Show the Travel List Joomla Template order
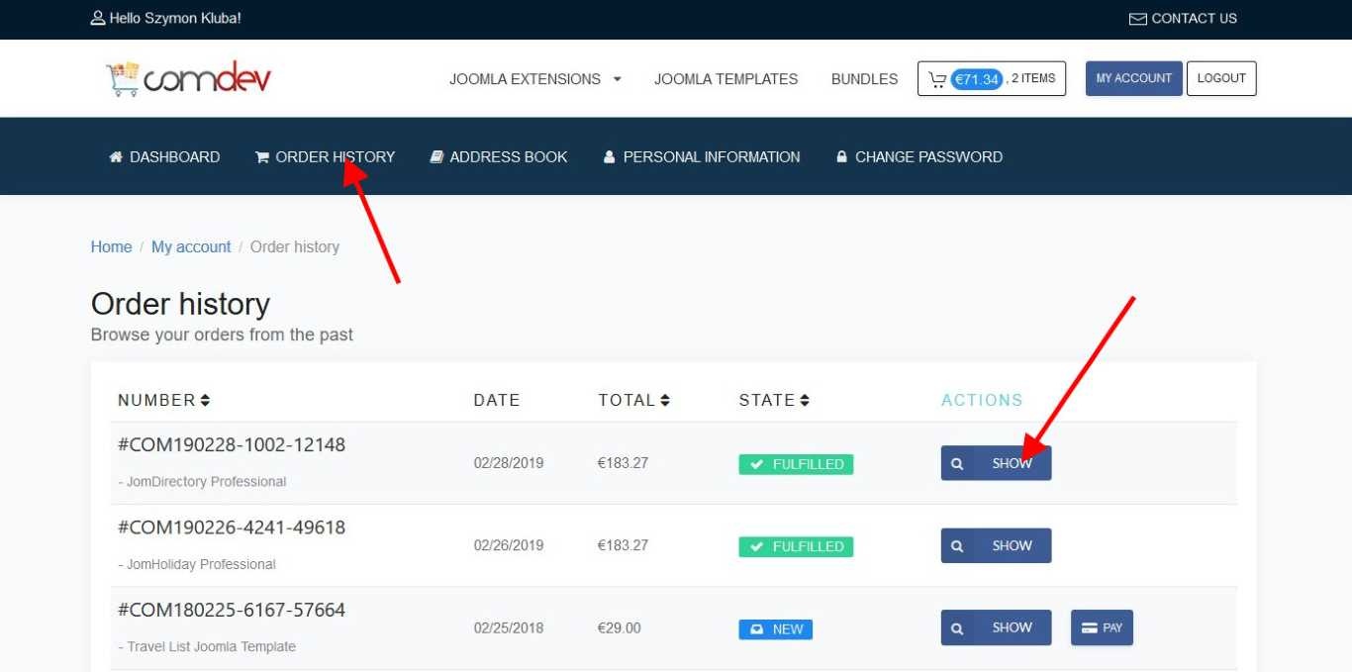The image size is (1352, 672). [x=996, y=627]
